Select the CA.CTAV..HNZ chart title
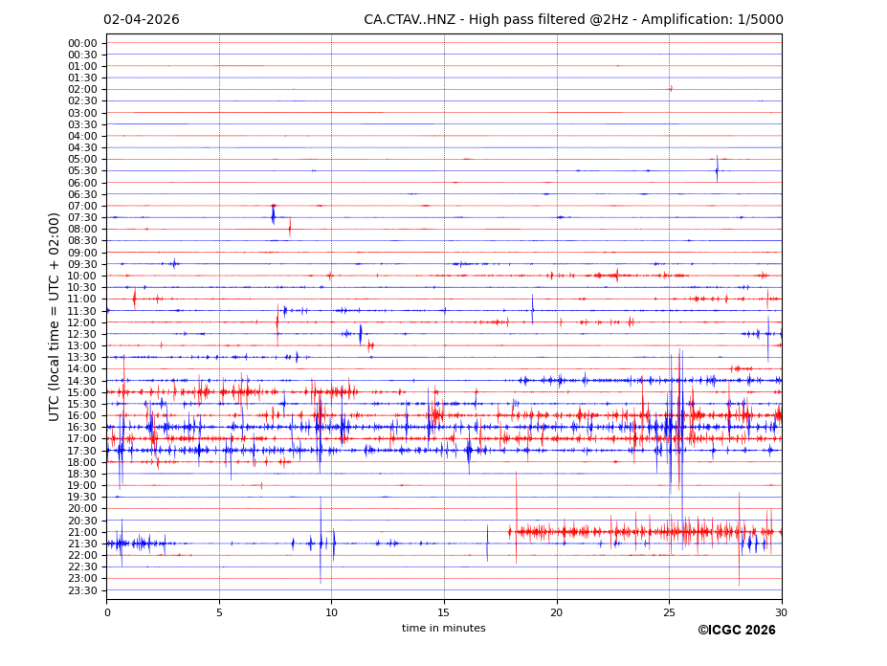This screenshot has height=666, width=887. click(x=572, y=20)
